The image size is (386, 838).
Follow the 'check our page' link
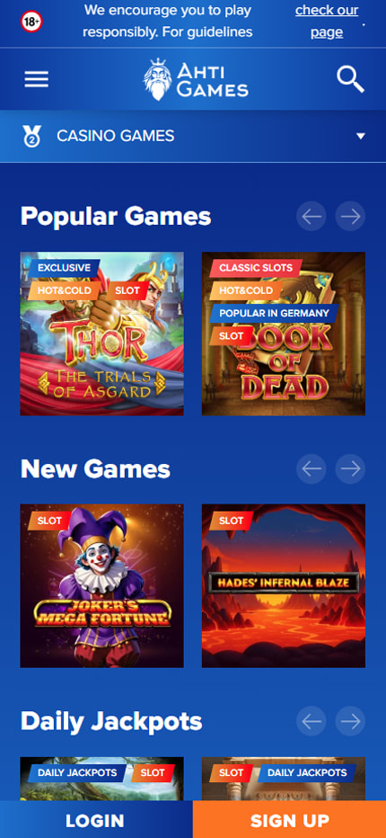pyautogui.click(x=327, y=22)
